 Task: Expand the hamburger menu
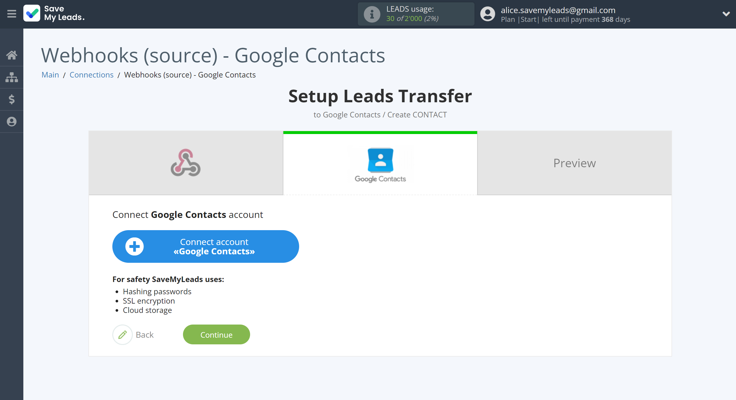tap(12, 13)
